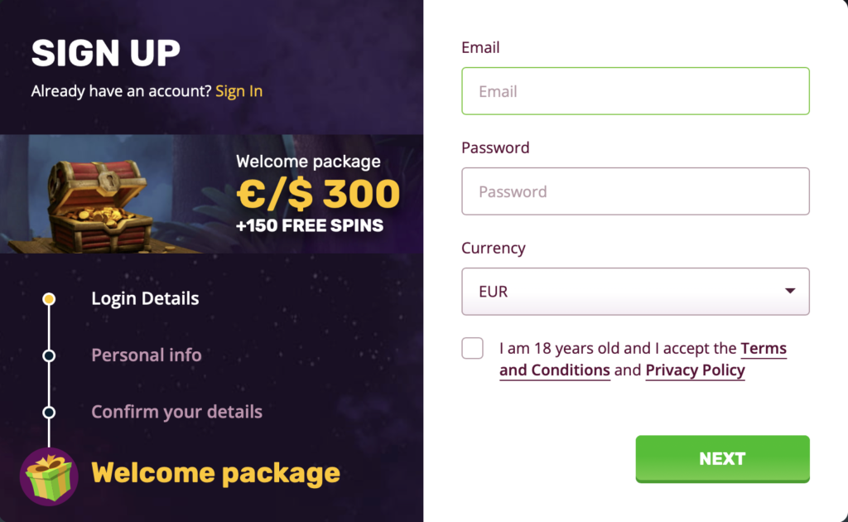Click the Confirm your details step circle

coord(49,412)
